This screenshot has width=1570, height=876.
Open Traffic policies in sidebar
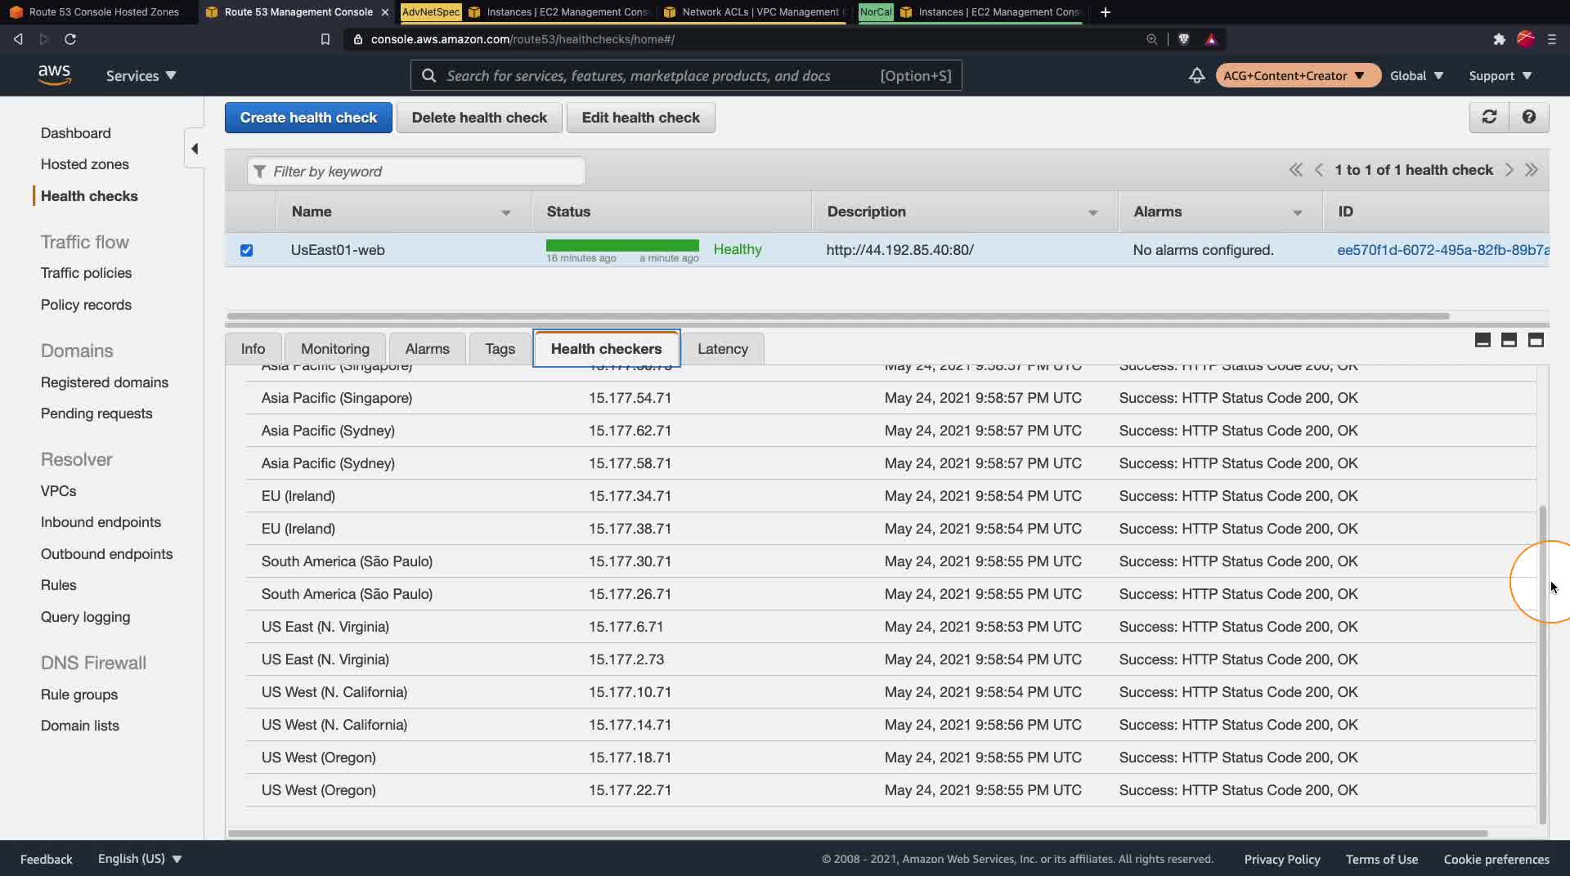coord(86,273)
